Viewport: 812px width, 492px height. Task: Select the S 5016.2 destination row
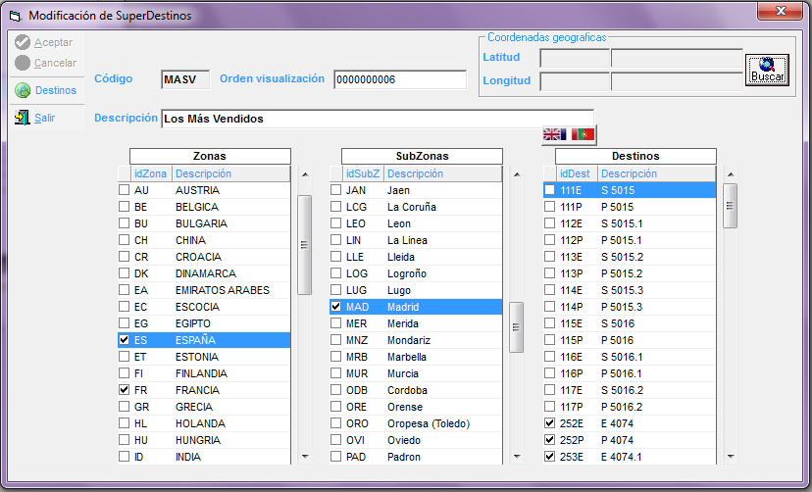coord(630,390)
